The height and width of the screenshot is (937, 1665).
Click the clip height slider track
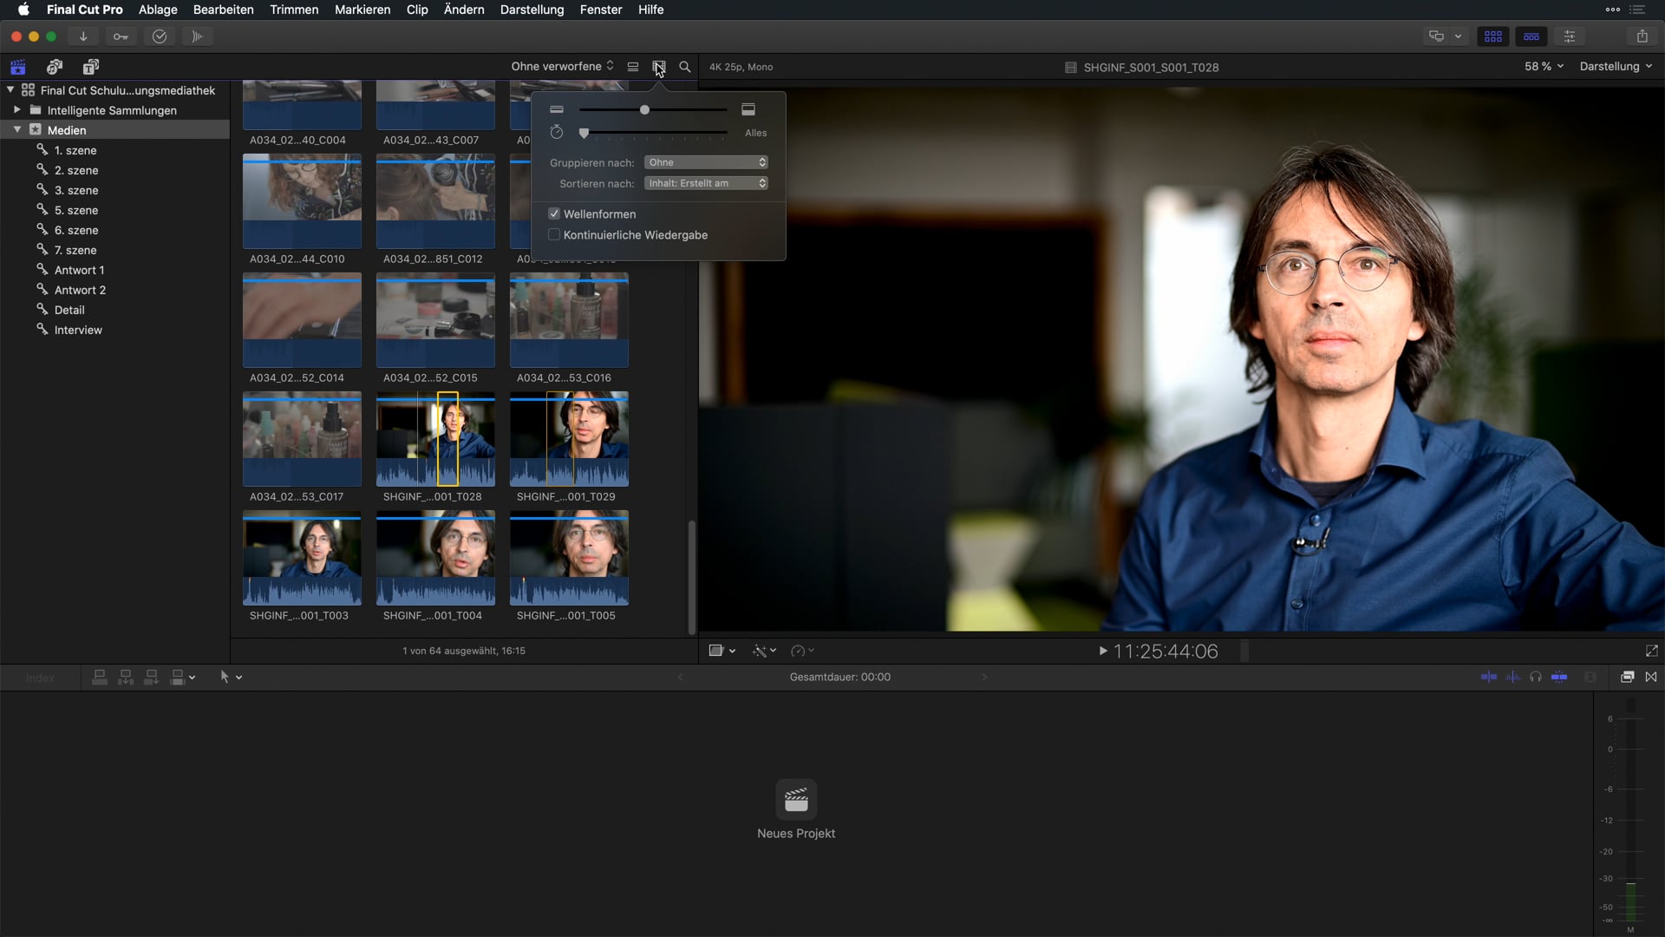[685, 110]
